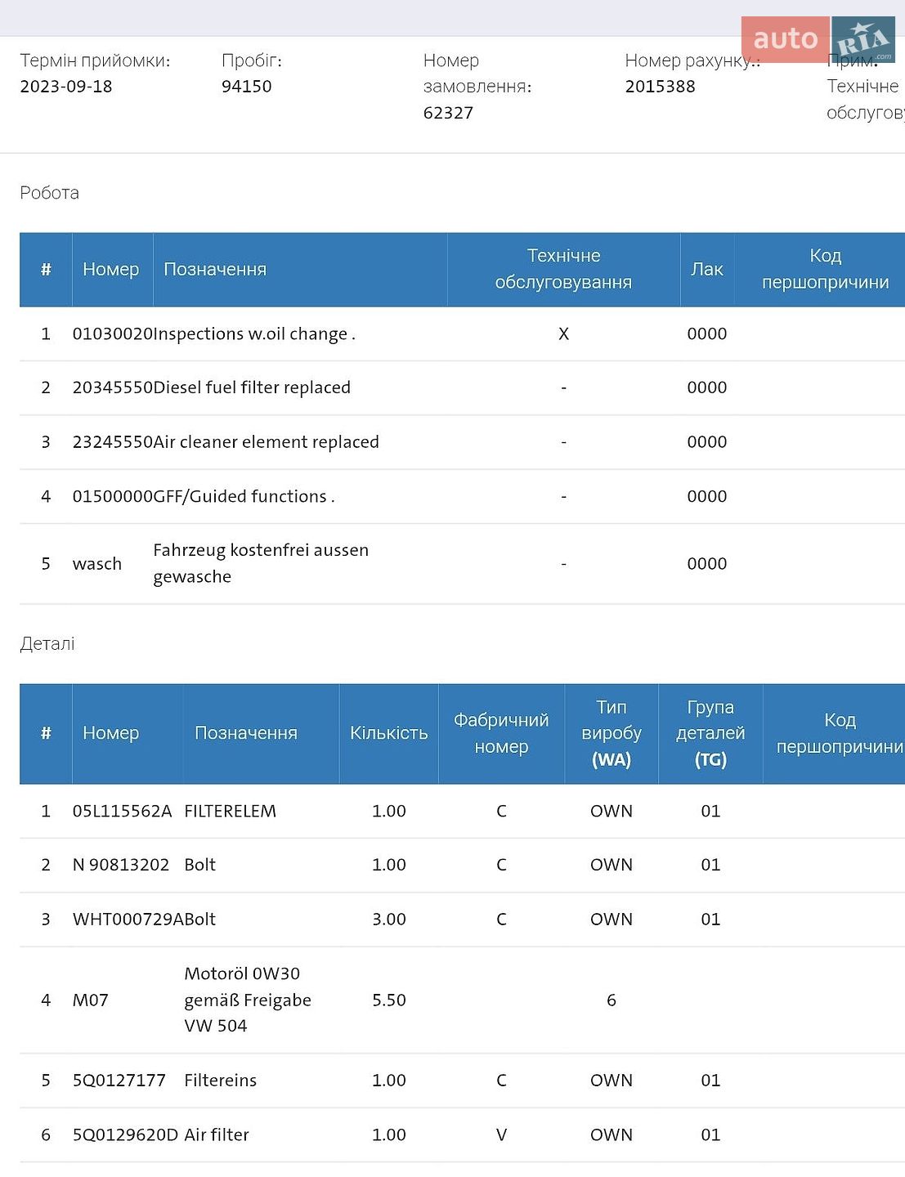
Task: Click the 01 group value in the Filtereins row
Action: (x=710, y=1081)
